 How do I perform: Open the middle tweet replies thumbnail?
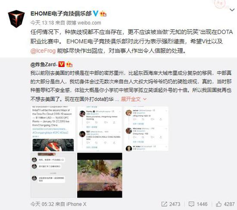100,129
